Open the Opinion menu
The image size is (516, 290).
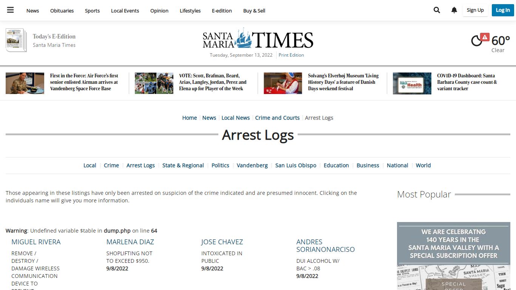(x=159, y=11)
